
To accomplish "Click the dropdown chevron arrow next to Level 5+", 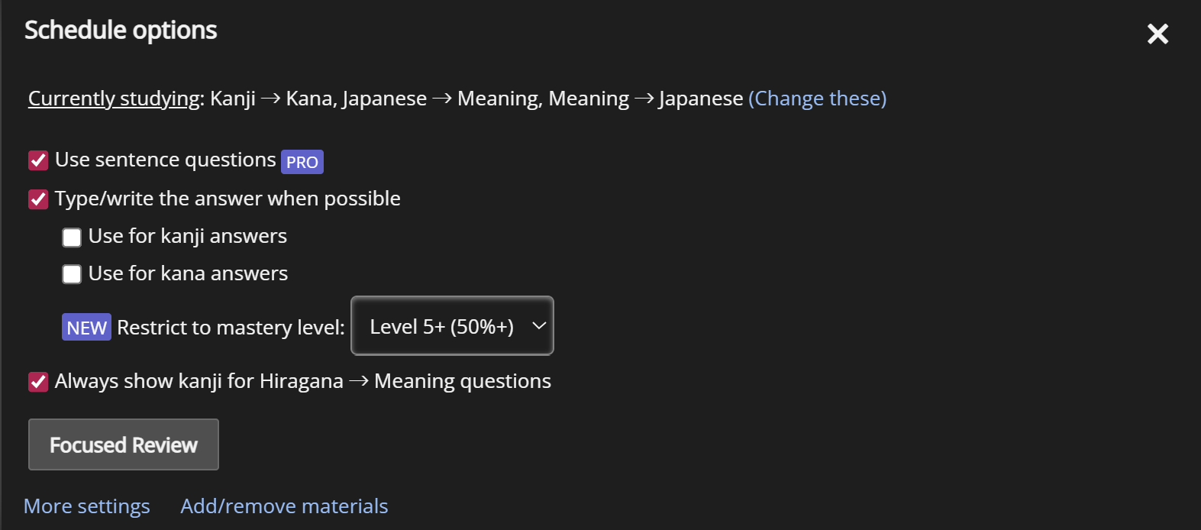I will coord(539,326).
